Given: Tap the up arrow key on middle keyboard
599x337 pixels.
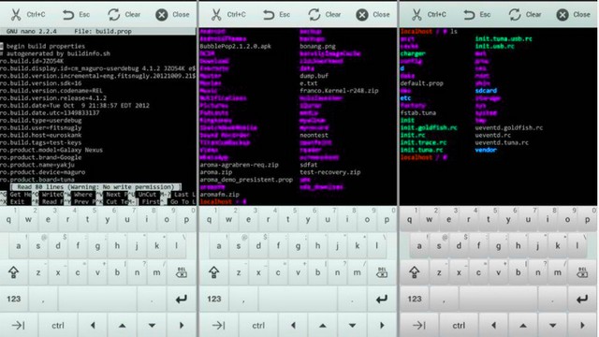Looking at the screenshot, I should pyautogui.click(x=323, y=326).
